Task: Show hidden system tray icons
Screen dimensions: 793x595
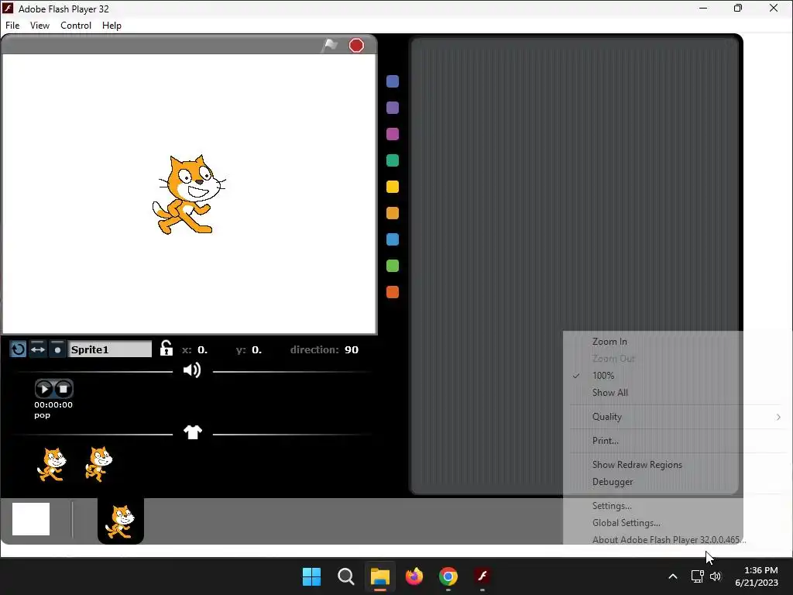Action: [x=673, y=576]
